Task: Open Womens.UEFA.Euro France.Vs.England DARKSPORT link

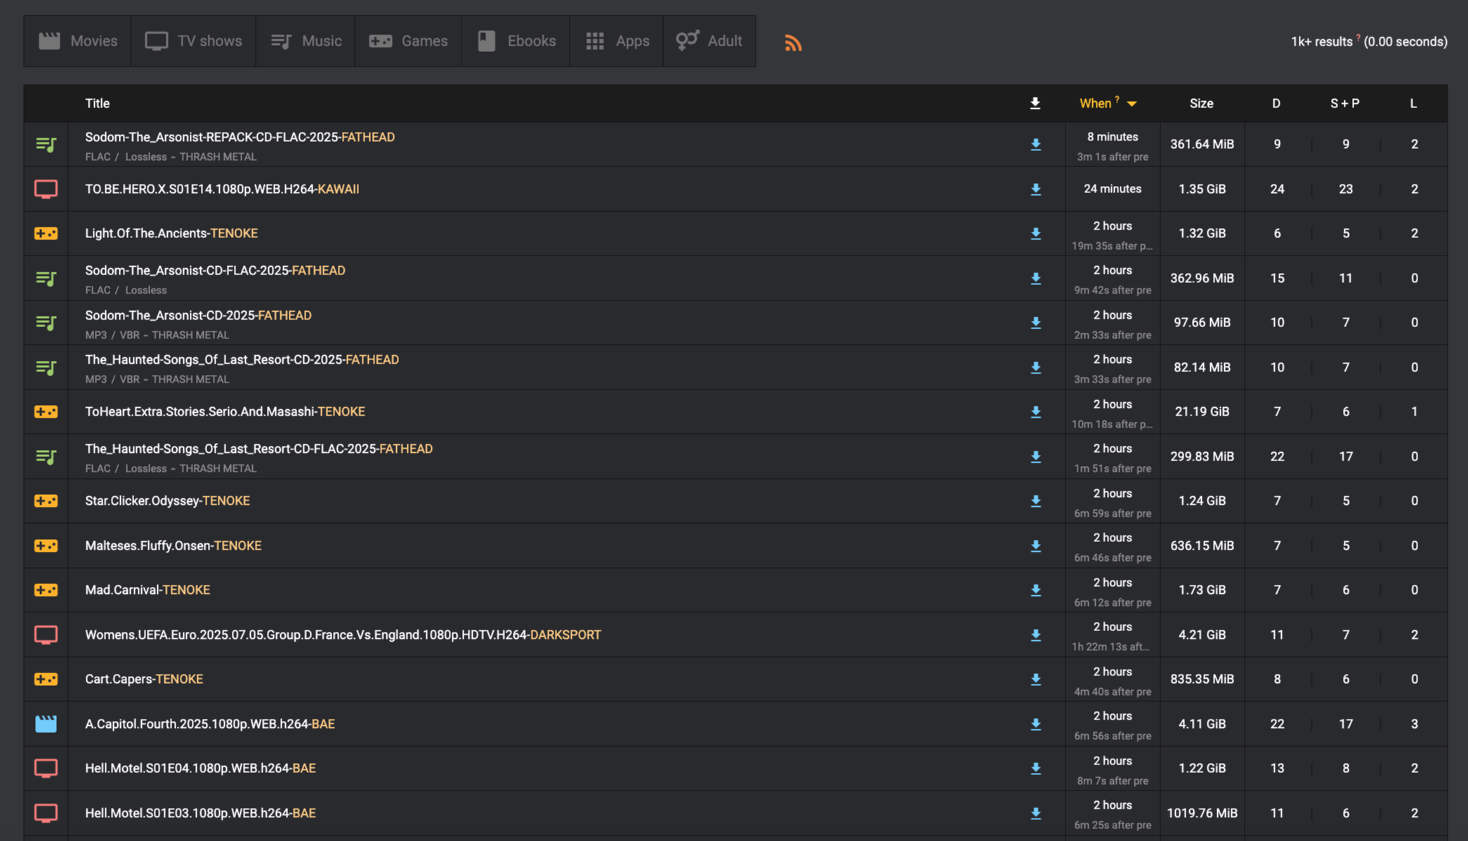Action: click(343, 635)
